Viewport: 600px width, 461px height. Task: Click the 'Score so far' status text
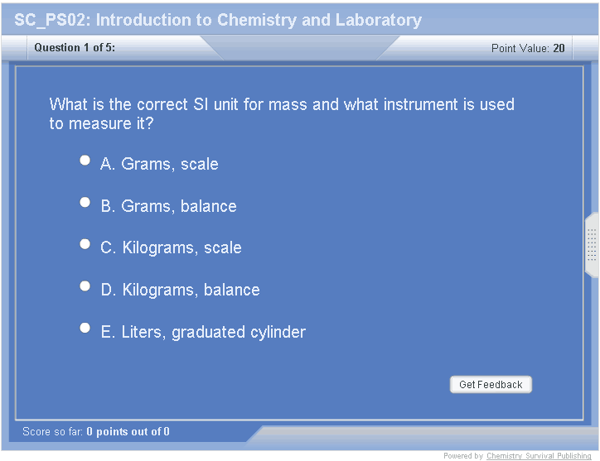coord(96,431)
